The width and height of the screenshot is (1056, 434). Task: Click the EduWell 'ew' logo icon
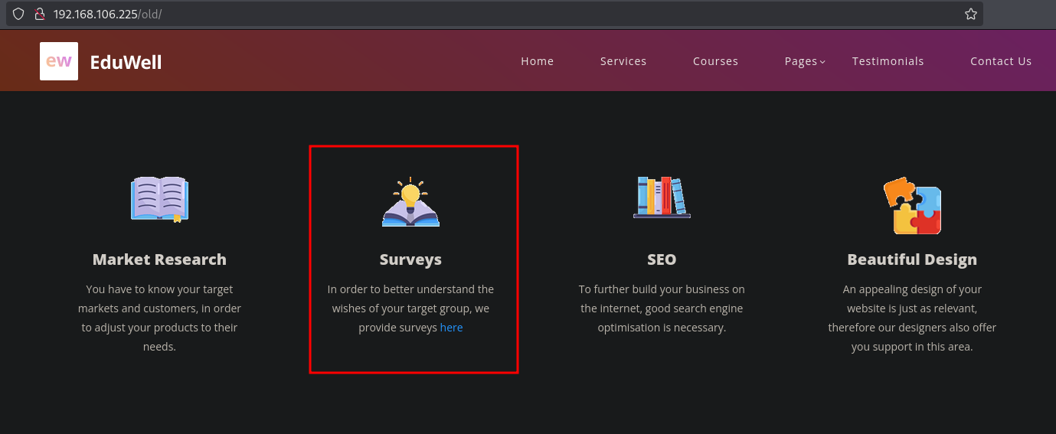click(59, 61)
